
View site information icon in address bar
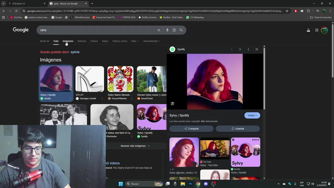[x=24, y=11]
